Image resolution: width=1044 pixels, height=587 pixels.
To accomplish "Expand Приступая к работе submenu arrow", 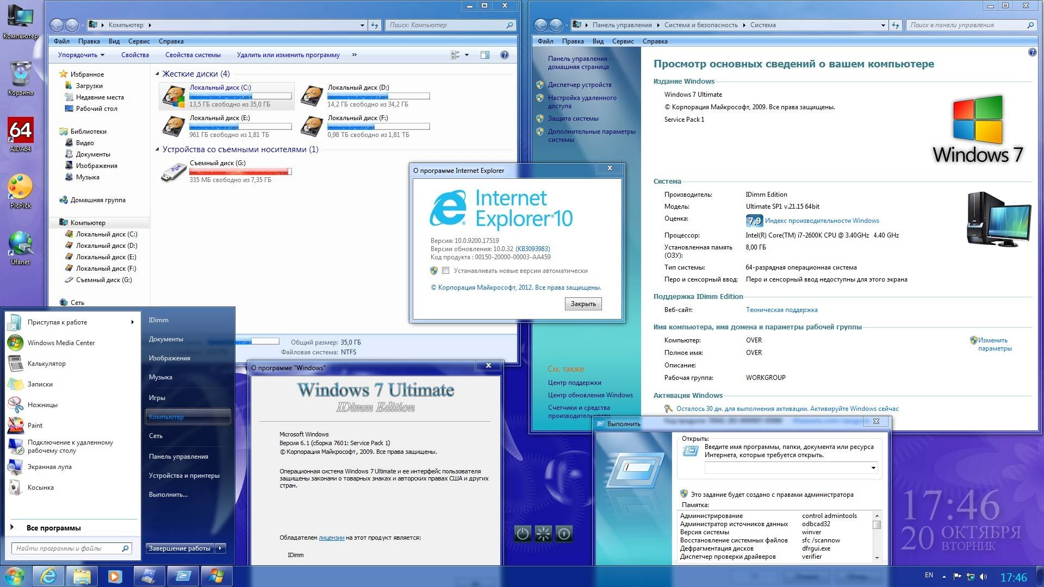I will pos(132,322).
